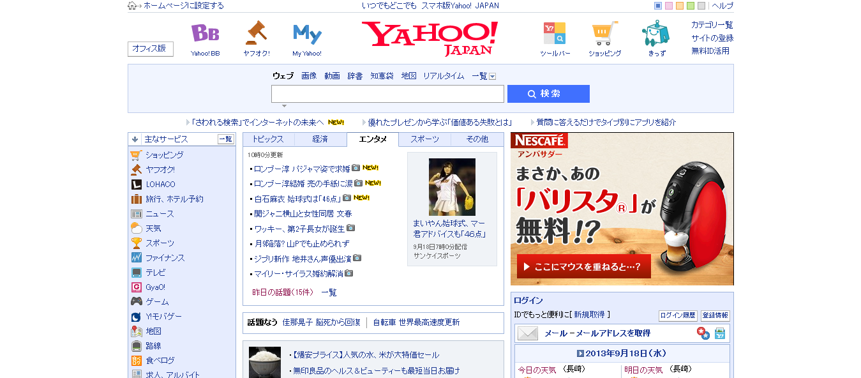Image resolution: width=861 pixels, height=378 pixels.
Task: Click the date arrow beside 2013年9月18日
Action: pos(580,353)
